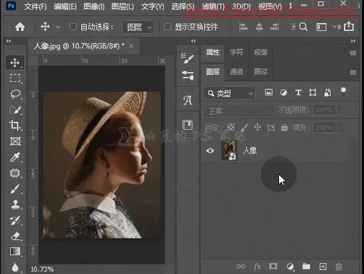The image size is (364, 274).
Task: Select the Clone Stamp tool
Action: [15, 205]
